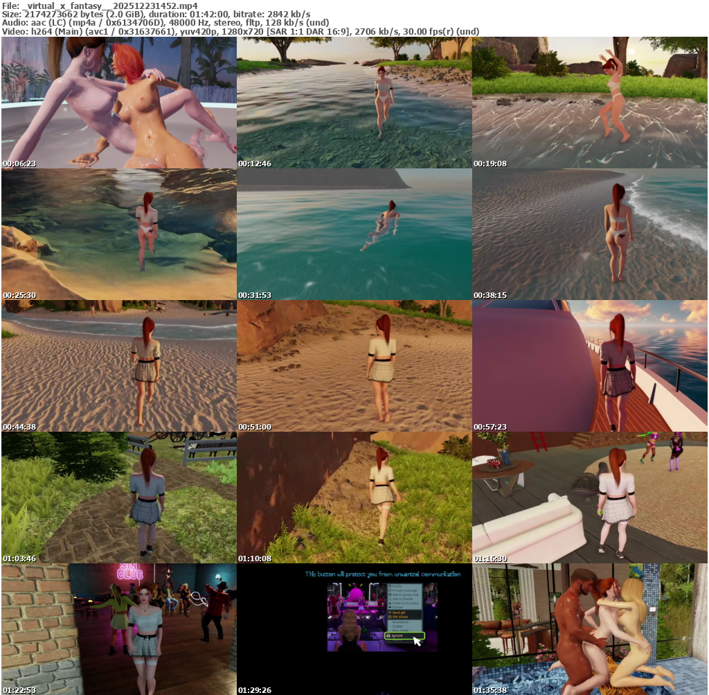Click the tutorial caption about unwanted communication
This screenshot has width=709, height=695.
[382, 574]
